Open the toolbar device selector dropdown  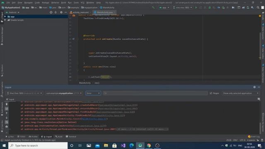(182, 7)
